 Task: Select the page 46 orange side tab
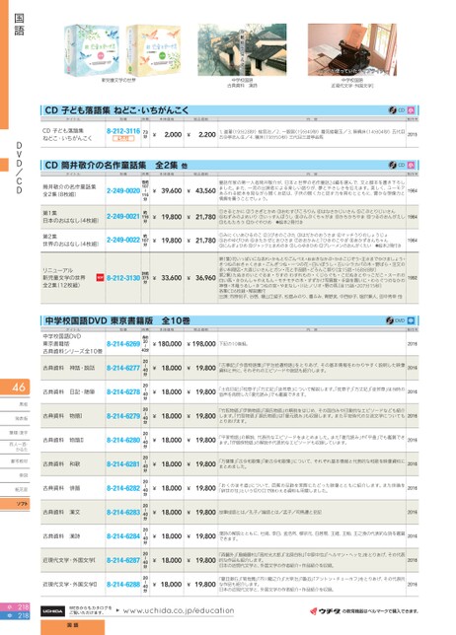[15, 388]
